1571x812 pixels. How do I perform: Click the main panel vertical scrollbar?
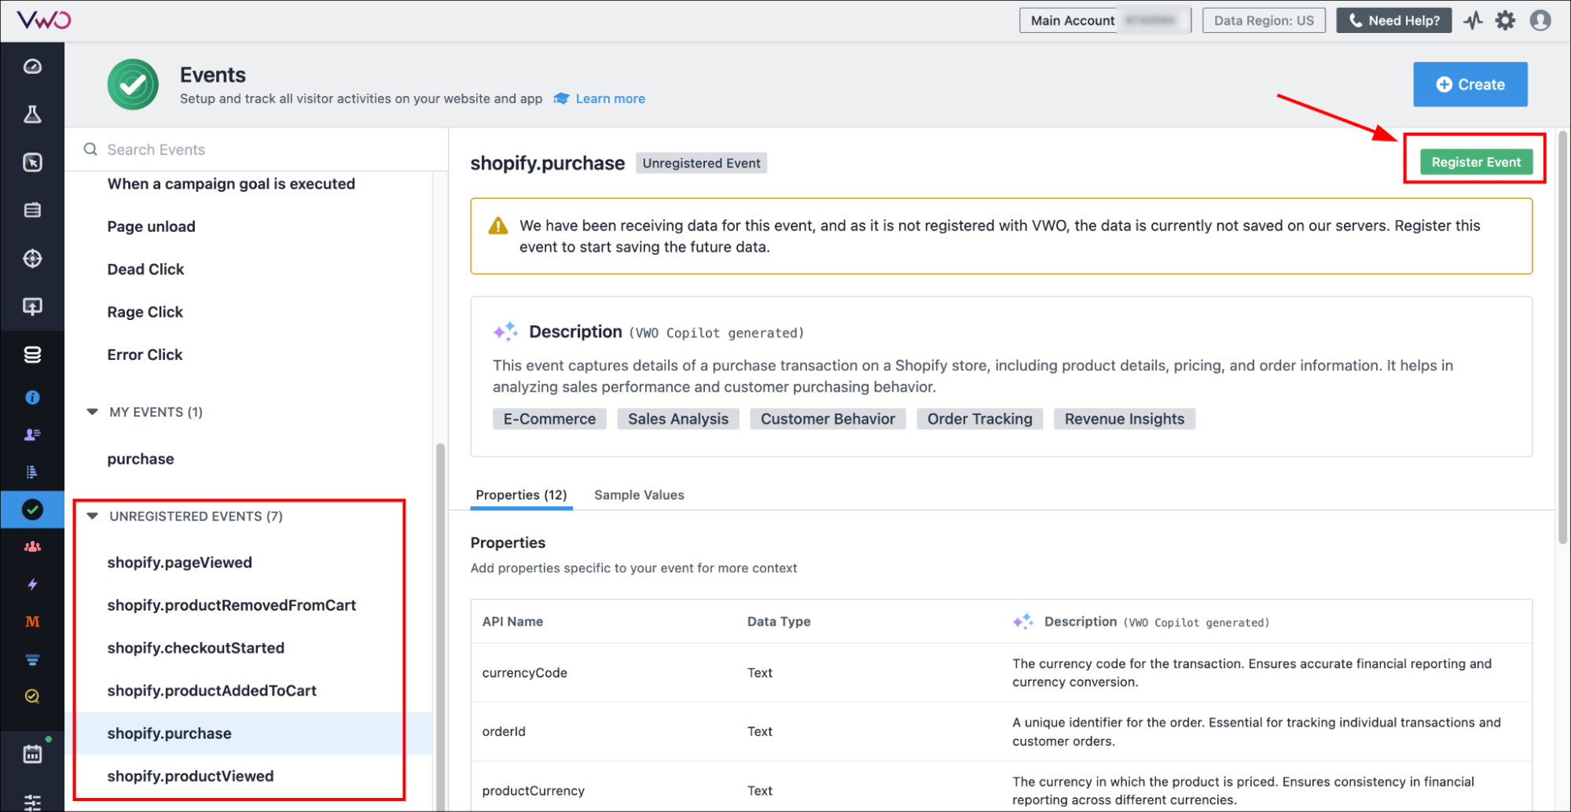tap(1562, 338)
